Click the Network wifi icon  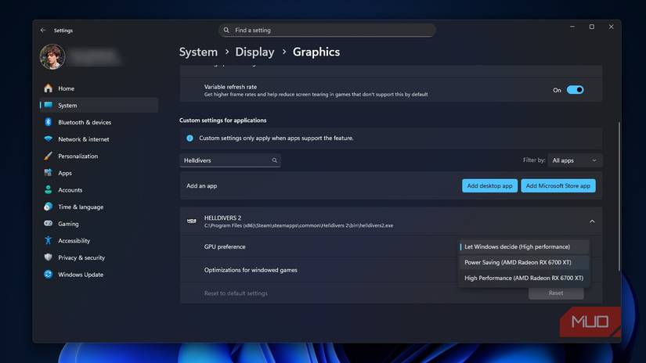[x=49, y=139]
